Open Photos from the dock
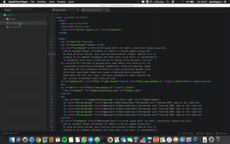 pos(110,140)
